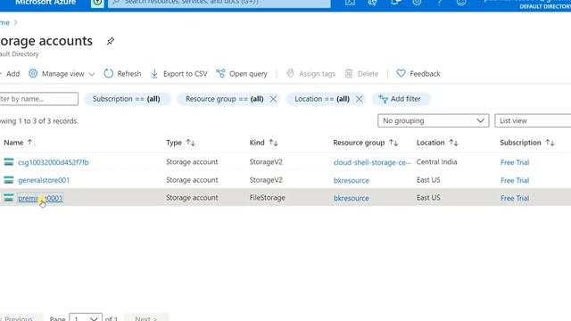Viewport: 571px width, 321px height.
Task: Select Central India location cell
Action: [x=436, y=162]
